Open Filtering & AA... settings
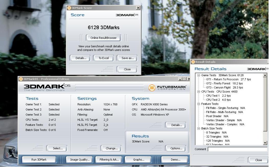Screen dimensions: 269x167 point(109,160)
